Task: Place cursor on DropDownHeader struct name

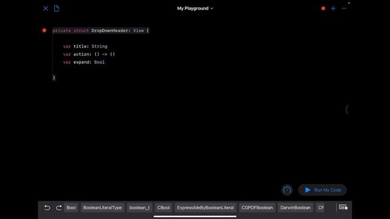Action: 110,30
